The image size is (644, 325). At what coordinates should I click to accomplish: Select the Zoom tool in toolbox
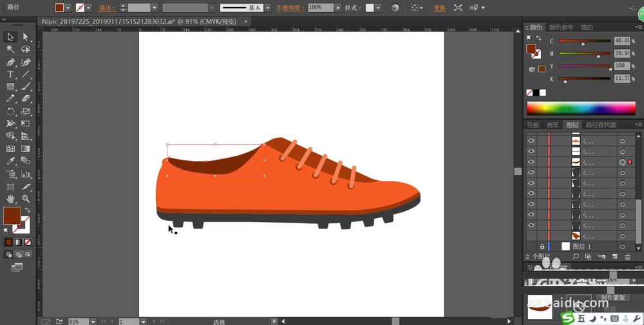coord(26,199)
